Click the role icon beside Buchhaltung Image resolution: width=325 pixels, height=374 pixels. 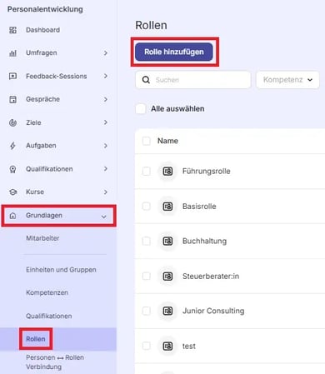(x=167, y=242)
